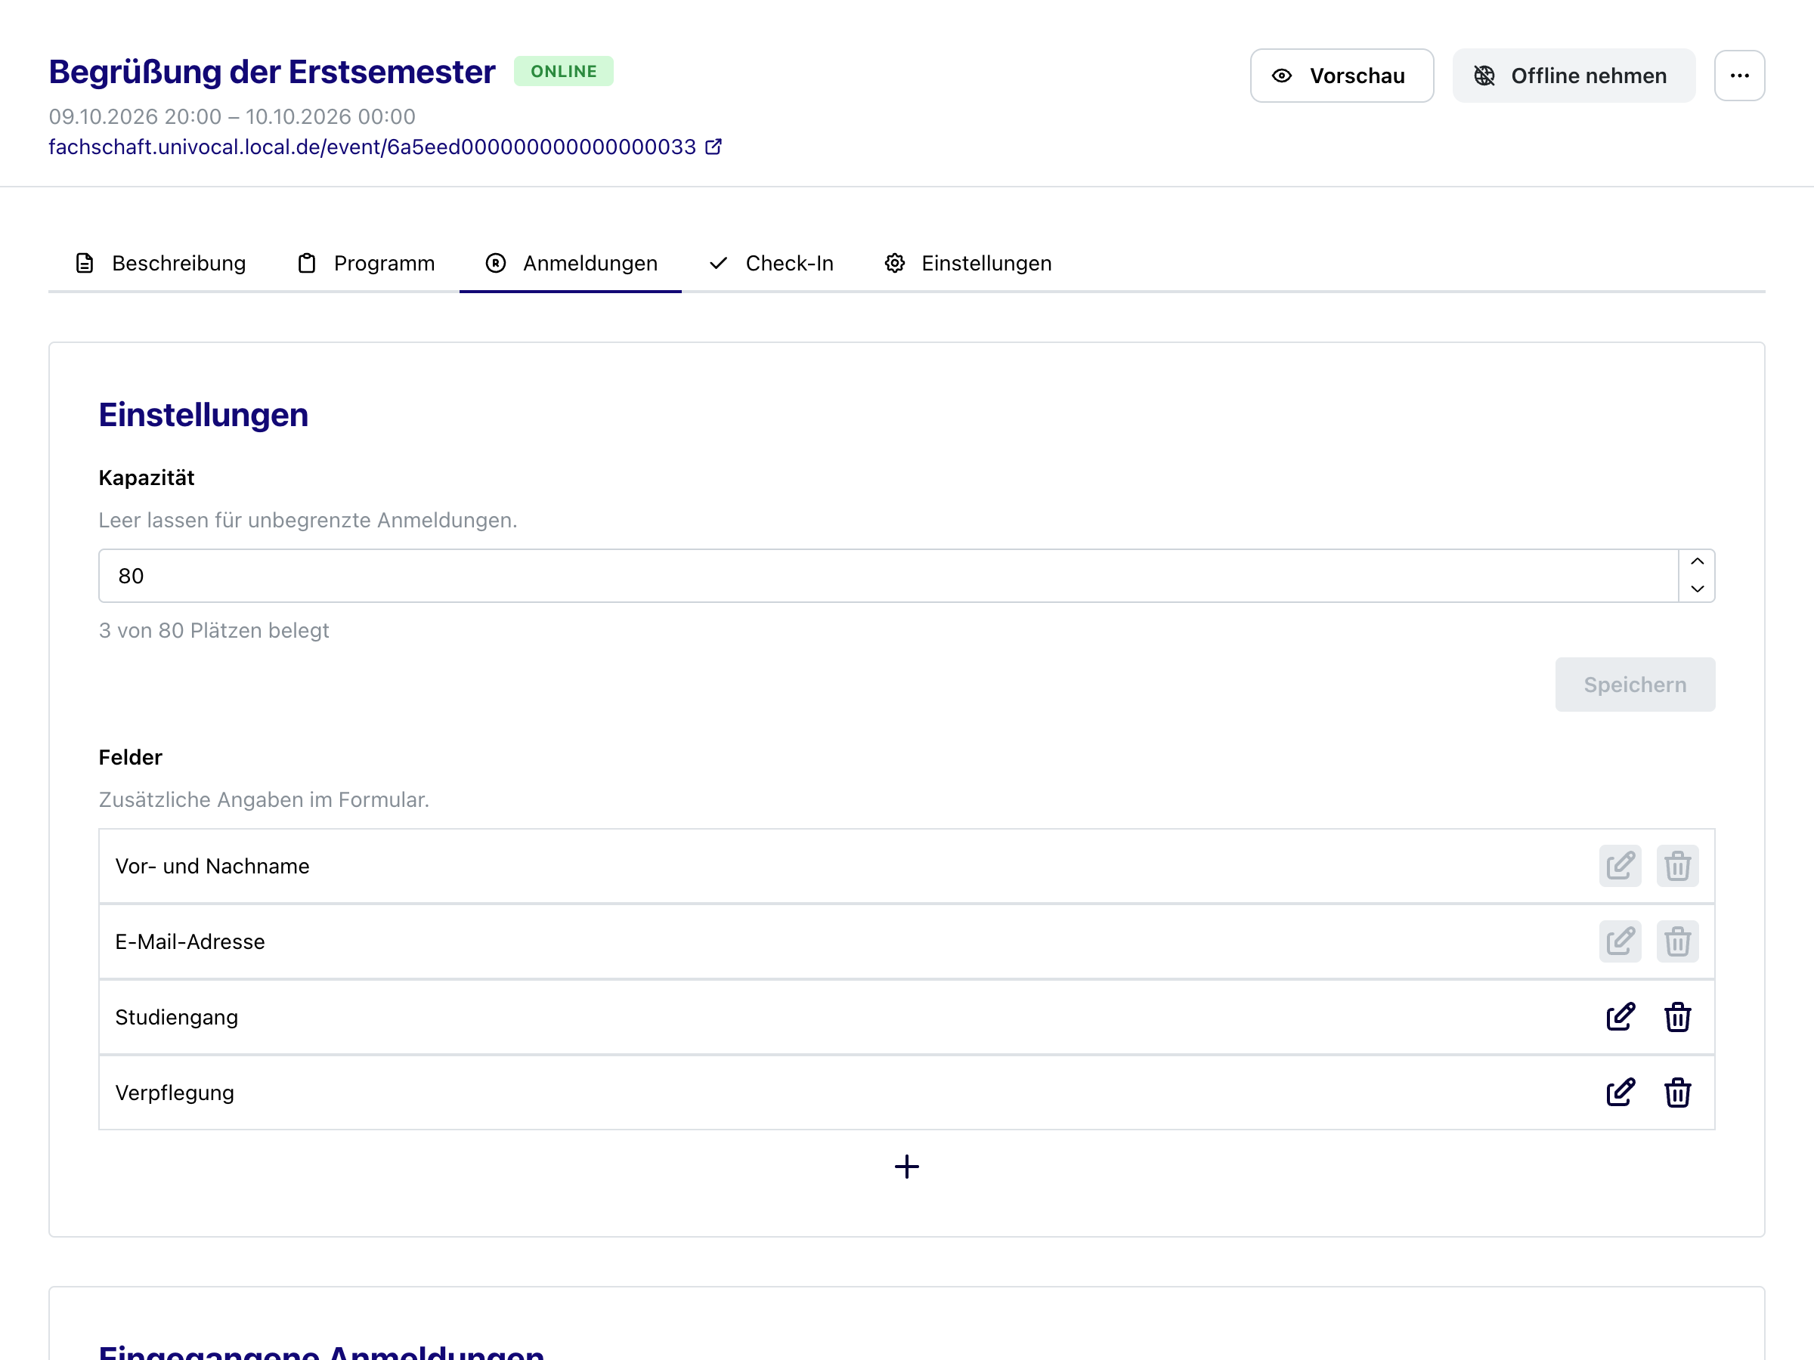The width and height of the screenshot is (1814, 1360).
Task: Edit the Verpflegung field
Action: 1620,1092
